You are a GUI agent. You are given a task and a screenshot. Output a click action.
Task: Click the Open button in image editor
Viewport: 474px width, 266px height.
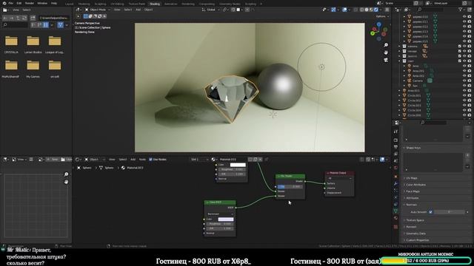(66, 160)
